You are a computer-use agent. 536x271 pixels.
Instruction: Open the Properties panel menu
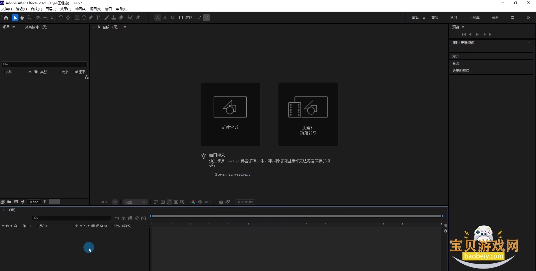(529, 43)
